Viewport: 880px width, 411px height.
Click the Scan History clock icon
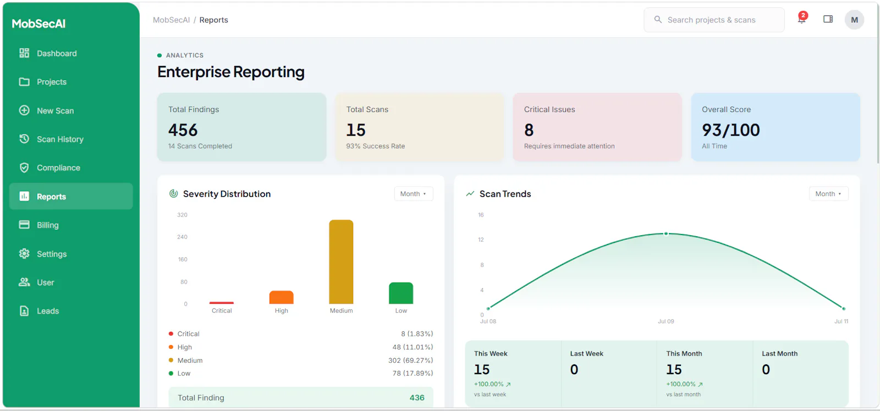(x=24, y=139)
